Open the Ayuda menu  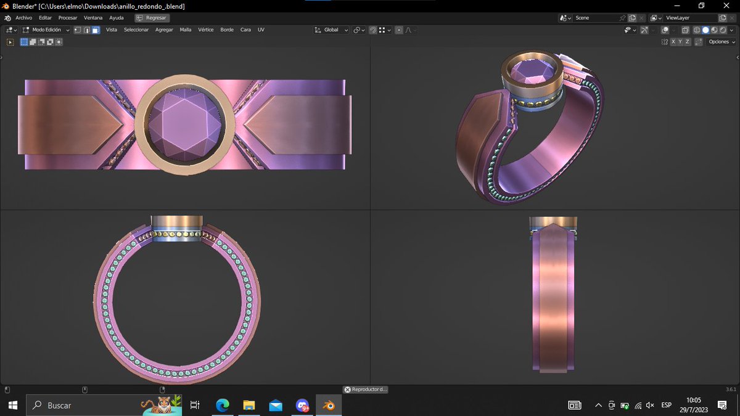coord(117,18)
